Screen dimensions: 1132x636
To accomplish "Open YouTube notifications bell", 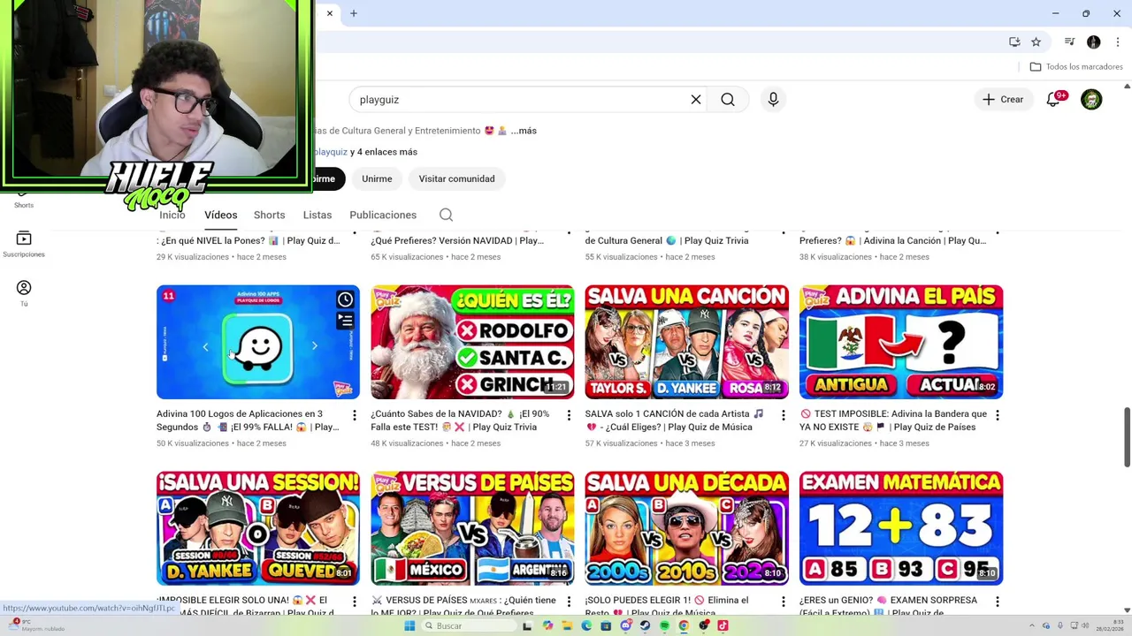I will pyautogui.click(x=1053, y=100).
